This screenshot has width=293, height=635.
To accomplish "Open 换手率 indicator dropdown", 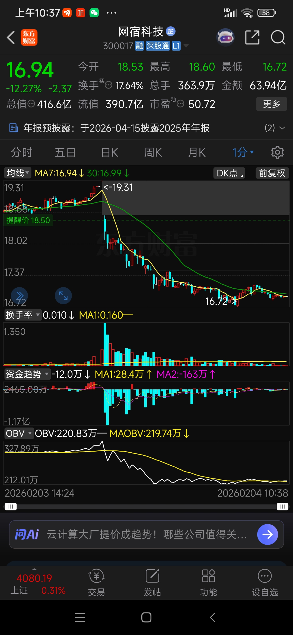I will click(x=23, y=315).
